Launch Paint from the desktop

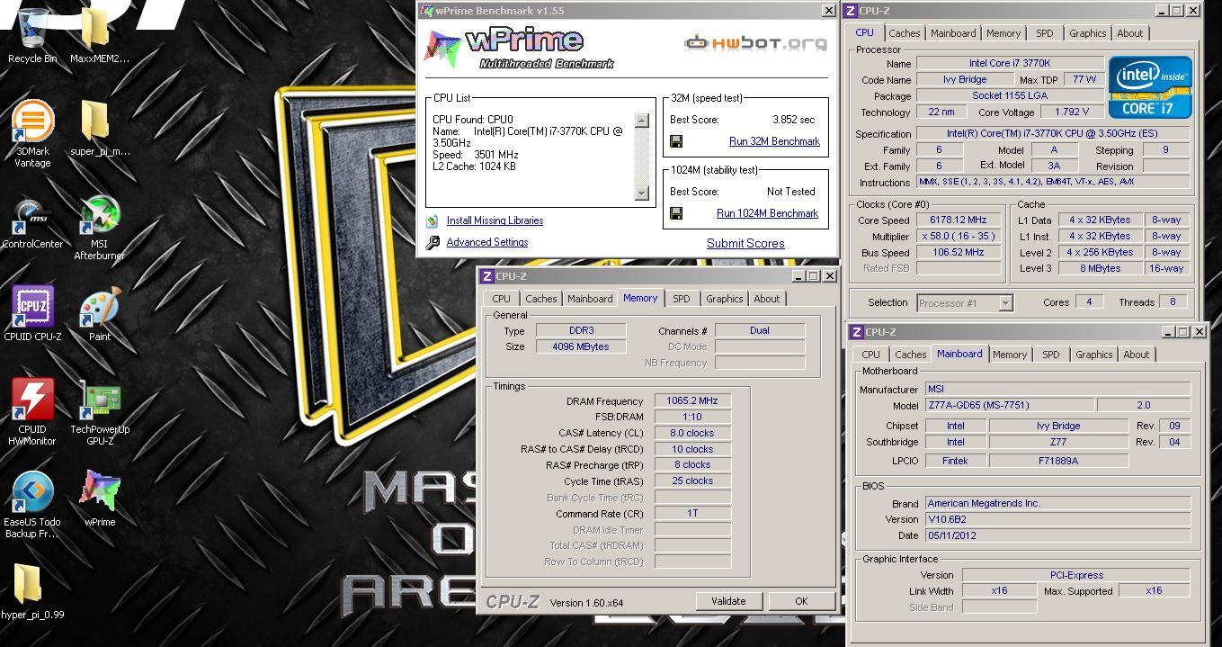pyautogui.click(x=99, y=314)
